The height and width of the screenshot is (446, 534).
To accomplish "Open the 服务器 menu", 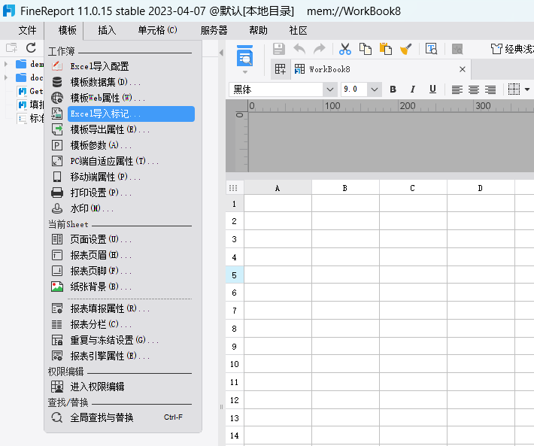I will coord(214,30).
